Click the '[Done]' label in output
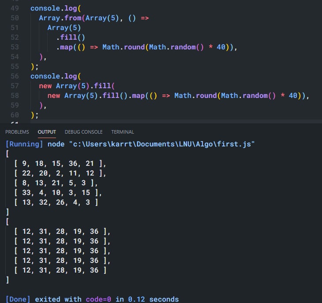The image size is (322, 303). [x=18, y=299]
